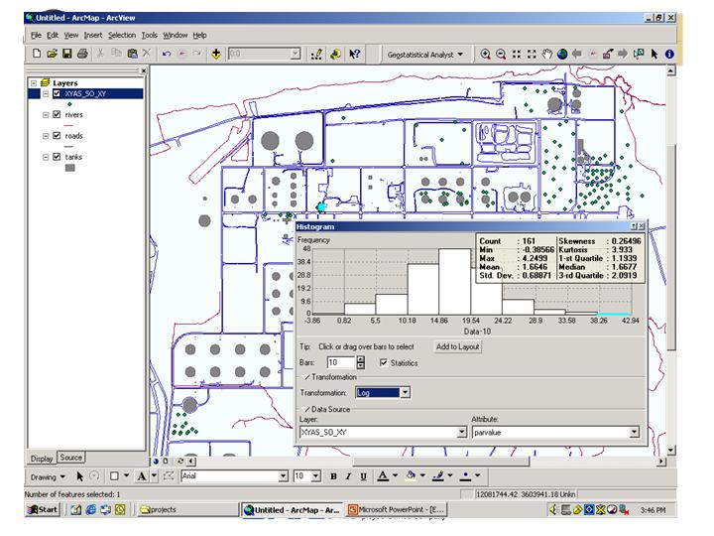714x536 pixels.
Task: Click the Fixed Zoom Out icon
Action: click(532, 55)
